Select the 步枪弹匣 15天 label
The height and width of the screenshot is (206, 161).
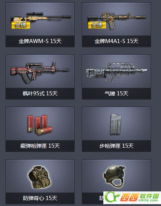[x=116, y=146]
